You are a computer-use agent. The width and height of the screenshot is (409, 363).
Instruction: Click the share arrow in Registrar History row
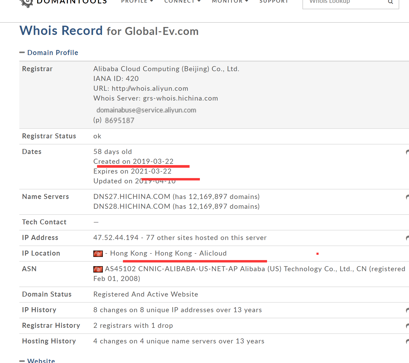(x=407, y=326)
